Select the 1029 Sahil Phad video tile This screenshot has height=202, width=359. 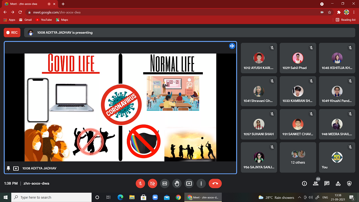point(298,58)
